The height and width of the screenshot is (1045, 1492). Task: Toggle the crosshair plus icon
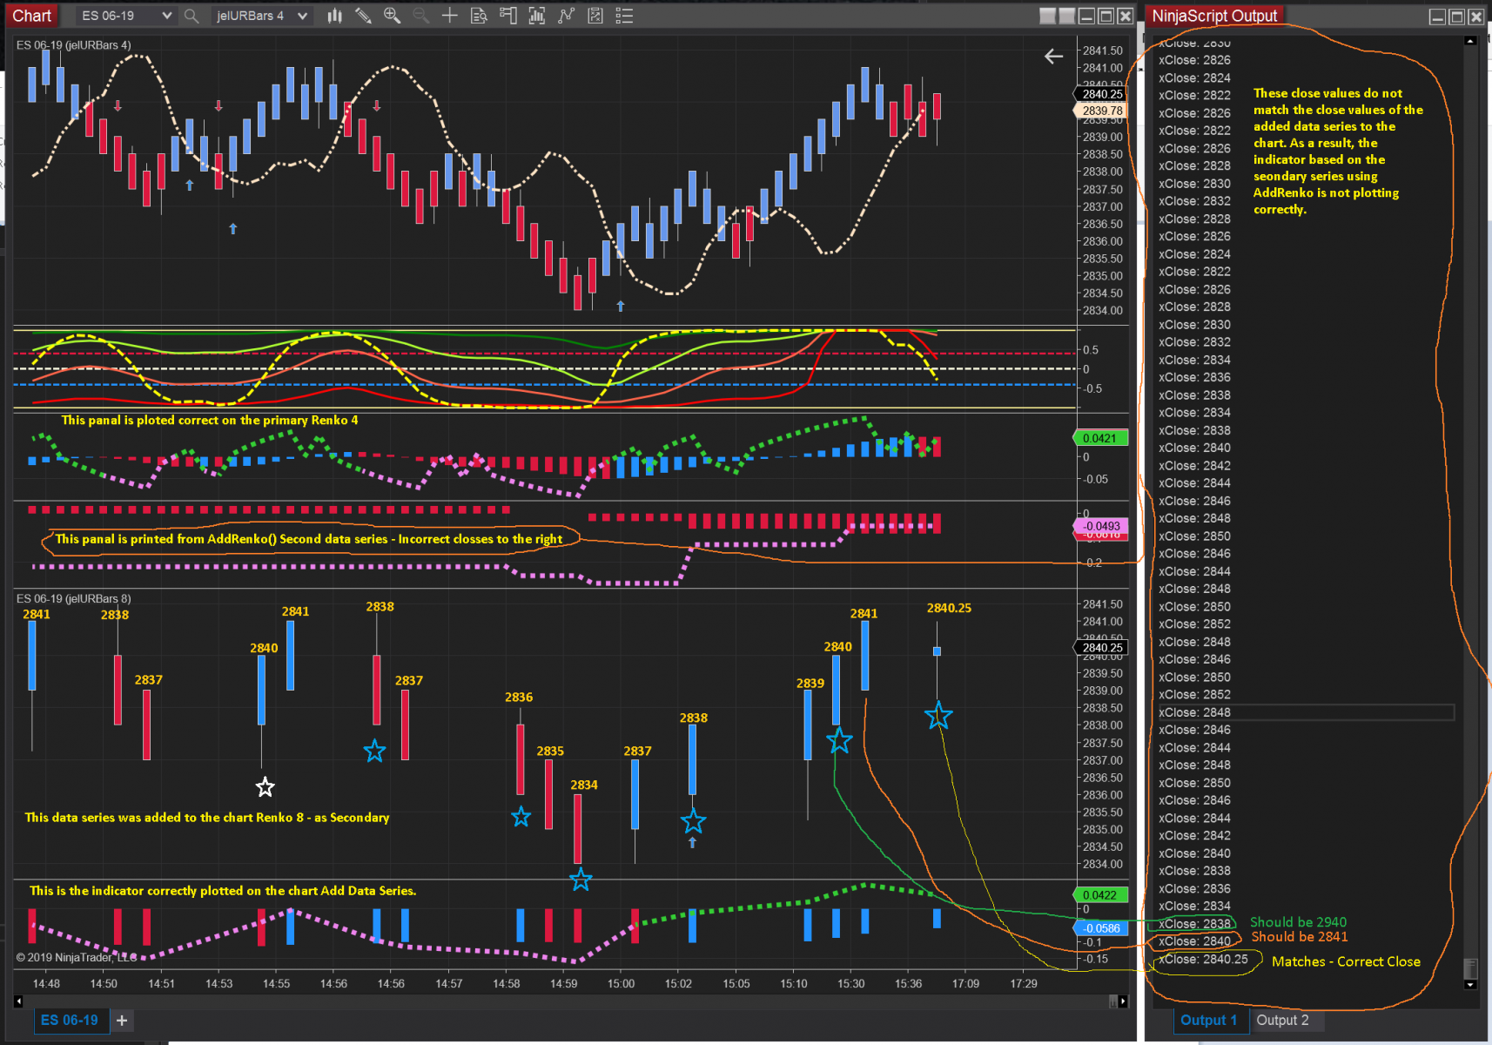tap(450, 16)
